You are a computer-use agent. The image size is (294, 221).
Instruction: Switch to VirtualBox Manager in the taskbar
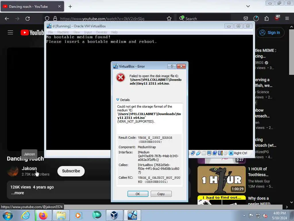tap(114, 215)
